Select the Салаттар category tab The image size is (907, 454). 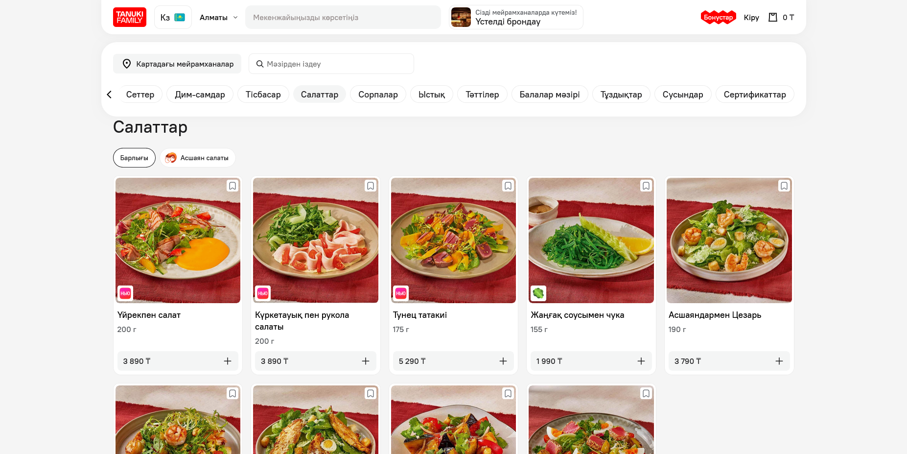point(320,95)
